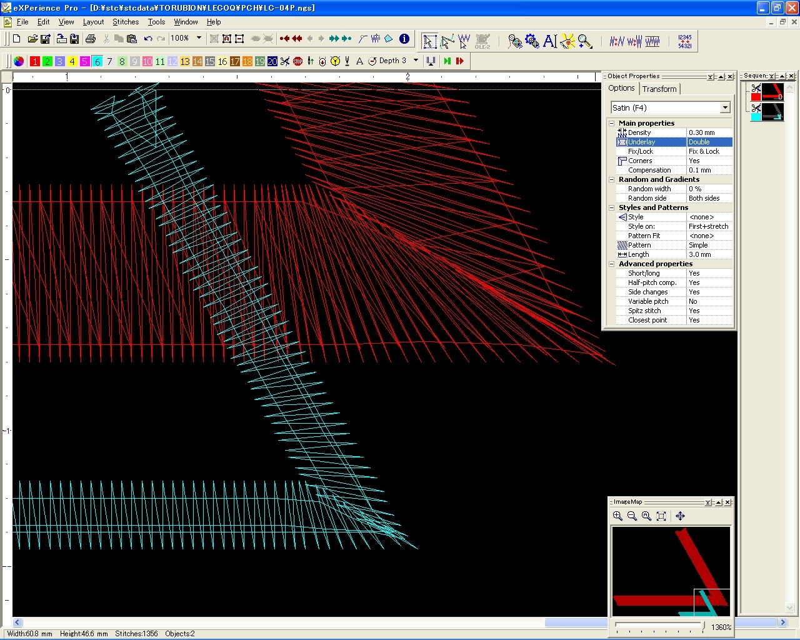Switch to the Transform tab

point(659,89)
